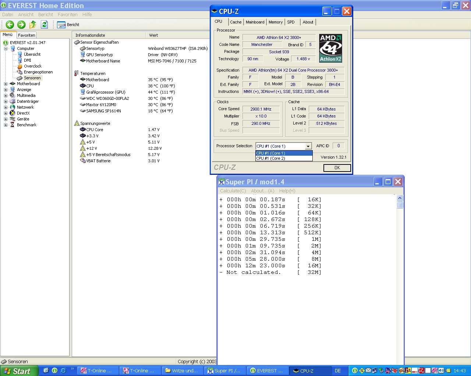This screenshot has width=471, height=376.
Task: Switch to the Cache tab in CPU-Z
Action: tap(236, 22)
